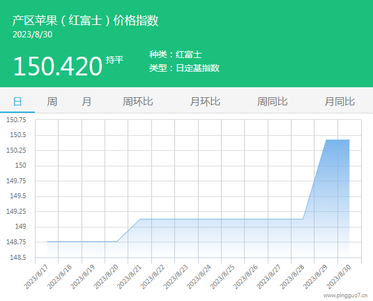373x301 pixels.
Task: Click the 产区苹果（红富士）价格指数 title
Action: 85,21
